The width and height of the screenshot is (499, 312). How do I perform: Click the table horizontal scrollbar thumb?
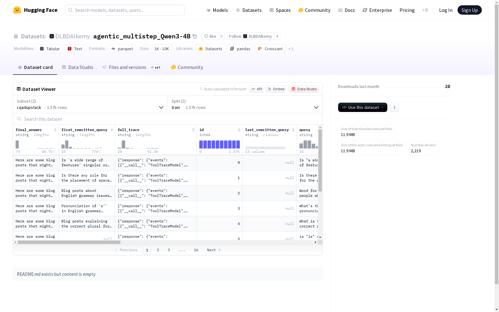(69, 242)
